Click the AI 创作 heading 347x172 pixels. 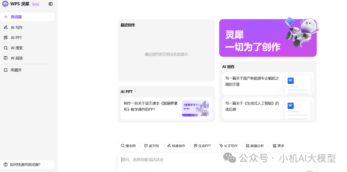tap(228, 67)
